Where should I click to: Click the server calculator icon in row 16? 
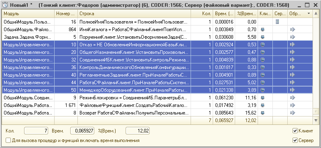pos(277,22)
